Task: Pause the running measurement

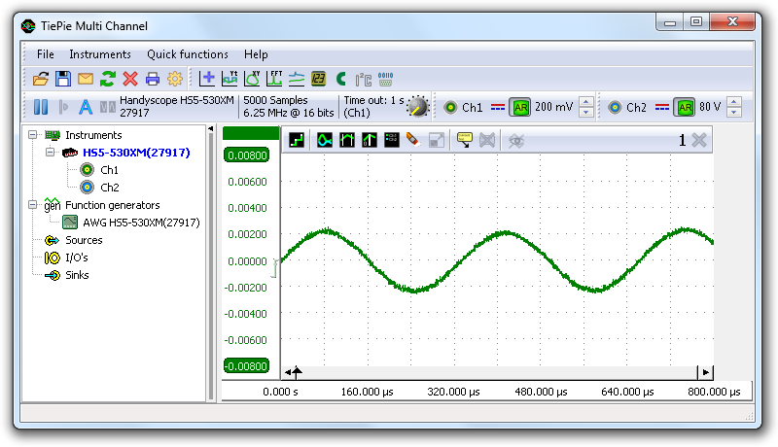Action: point(42,107)
